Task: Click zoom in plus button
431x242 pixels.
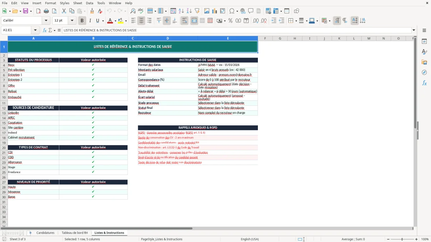Action: pyautogui.click(x=416, y=239)
